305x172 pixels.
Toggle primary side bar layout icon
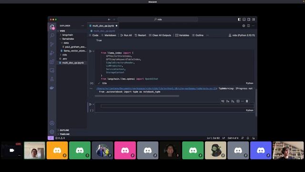tap(239, 20)
